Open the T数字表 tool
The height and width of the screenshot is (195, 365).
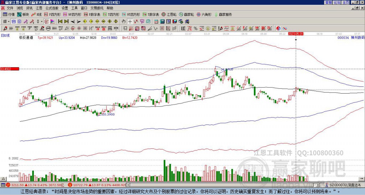pos(151,14)
